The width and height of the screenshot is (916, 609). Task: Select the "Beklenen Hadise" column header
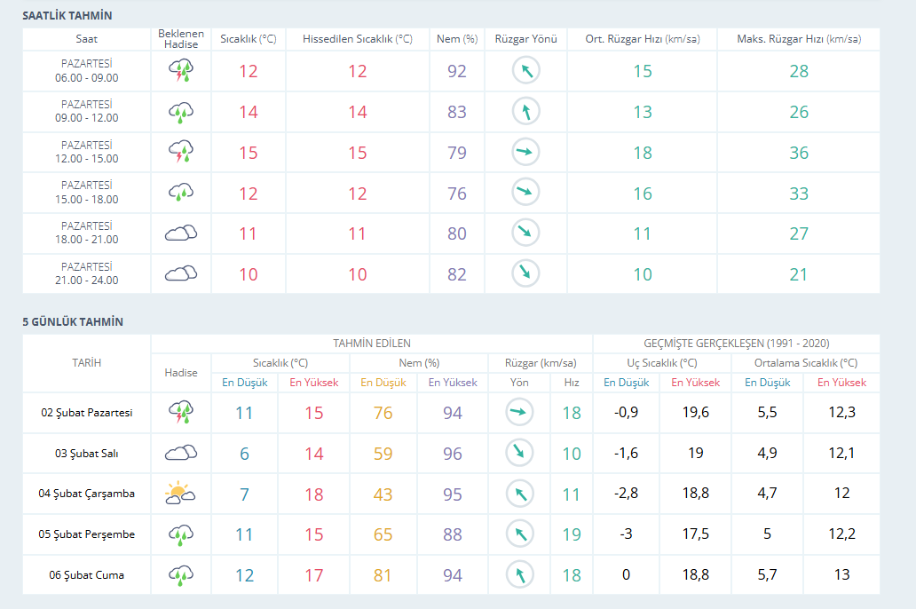[181, 39]
